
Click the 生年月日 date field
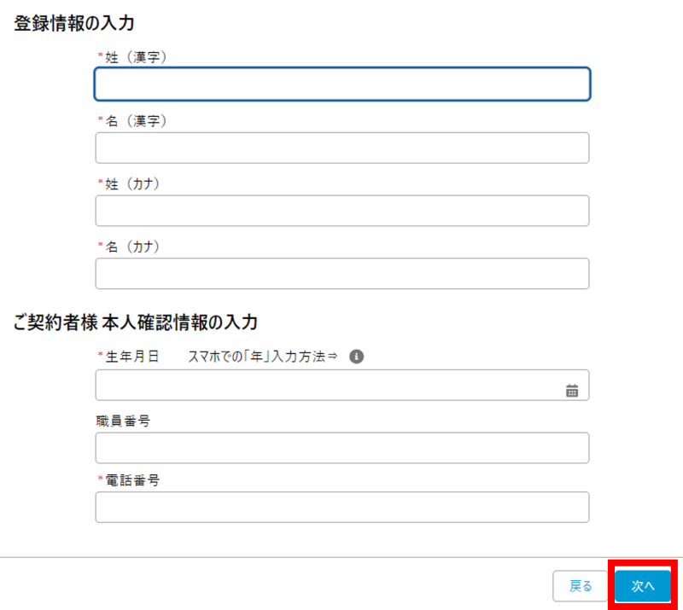click(329, 386)
